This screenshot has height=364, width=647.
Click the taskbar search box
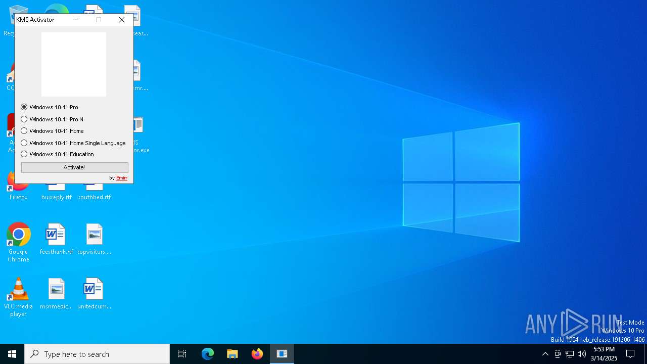(97, 354)
